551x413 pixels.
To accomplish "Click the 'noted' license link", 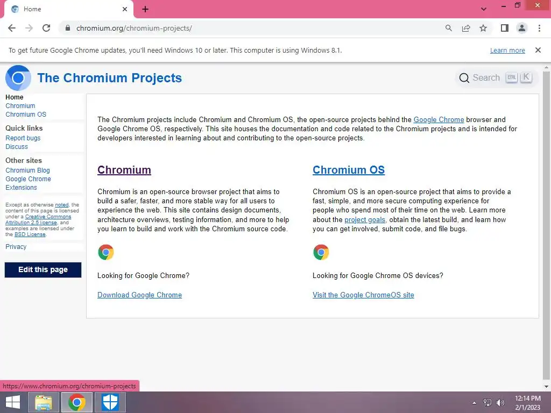I will pyautogui.click(x=62, y=205).
